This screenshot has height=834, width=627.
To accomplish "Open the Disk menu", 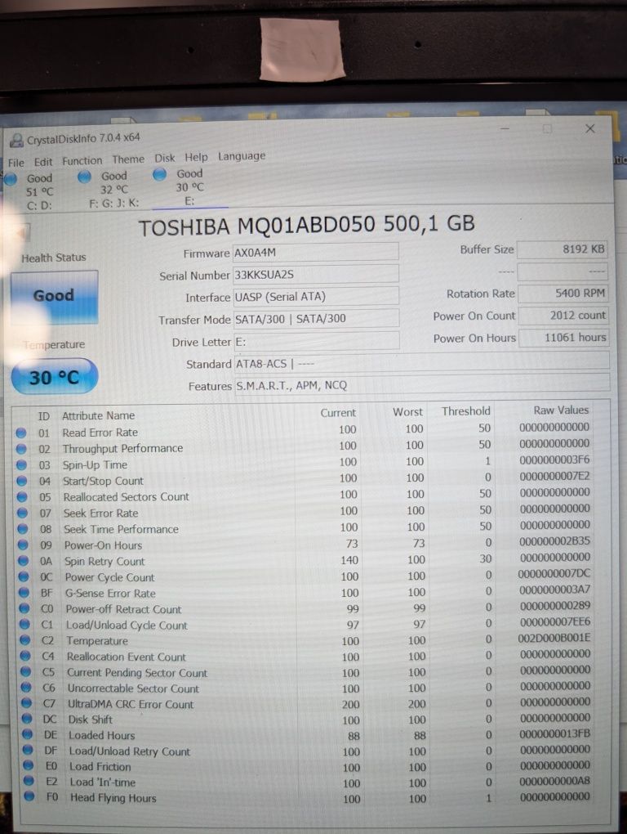I will [165, 159].
